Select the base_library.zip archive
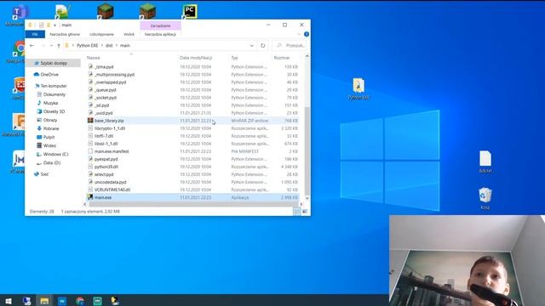The image size is (545, 306). tap(192, 121)
